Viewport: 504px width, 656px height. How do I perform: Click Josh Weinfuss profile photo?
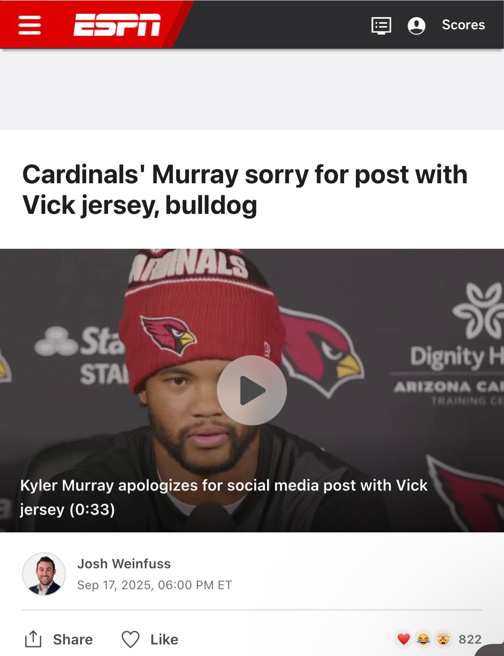click(44, 574)
